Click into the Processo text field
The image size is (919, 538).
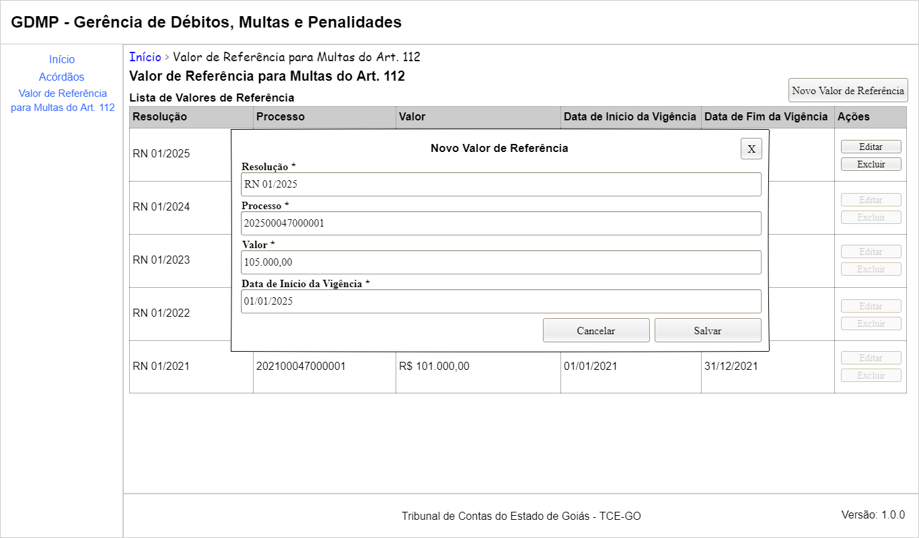coord(501,223)
